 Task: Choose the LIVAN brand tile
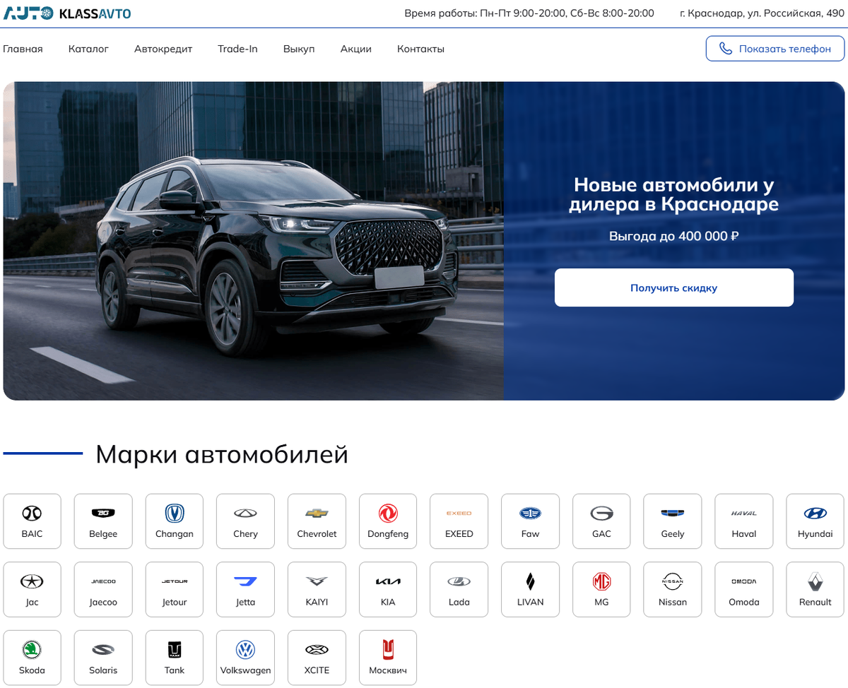[530, 590]
